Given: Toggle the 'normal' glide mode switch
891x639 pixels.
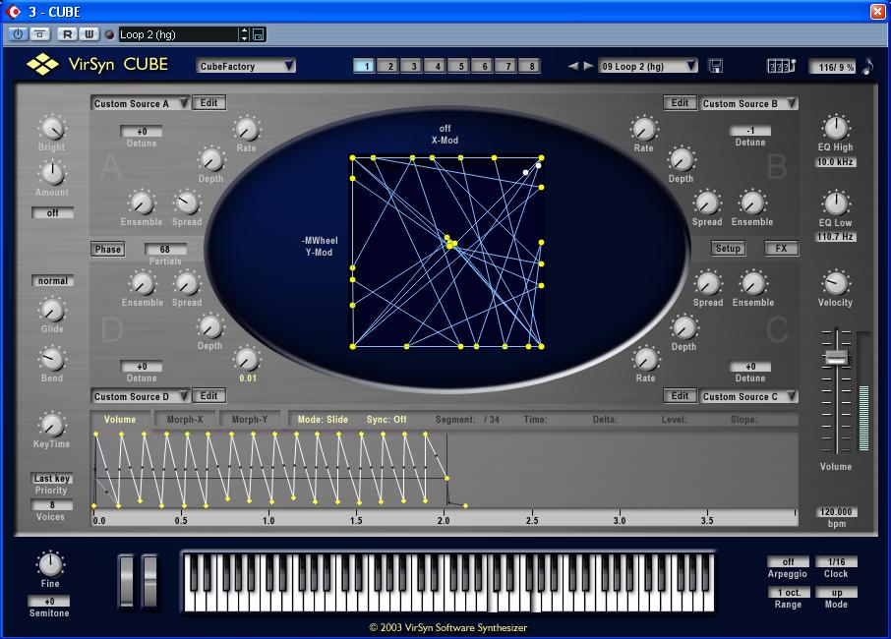Looking at the screenshot, I should (53, 280).
